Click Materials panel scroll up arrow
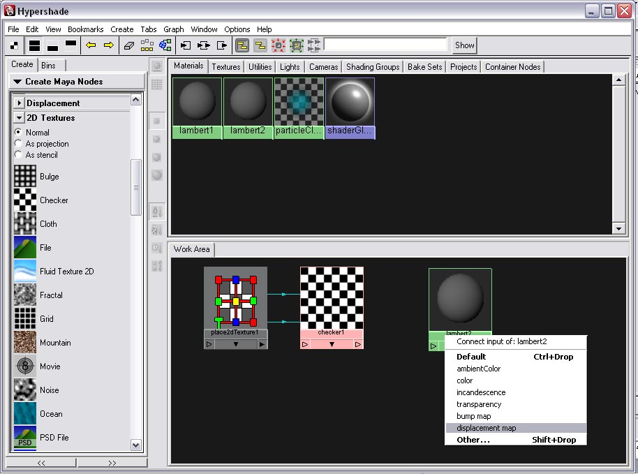This screenshot has height=474, width=638. (618, 80)
